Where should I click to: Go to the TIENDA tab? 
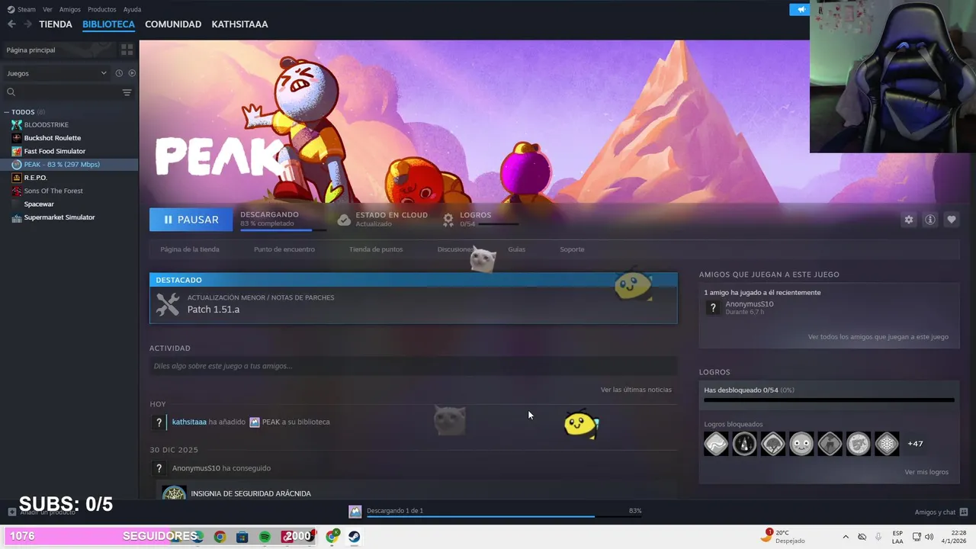click(x=56, y=24)
